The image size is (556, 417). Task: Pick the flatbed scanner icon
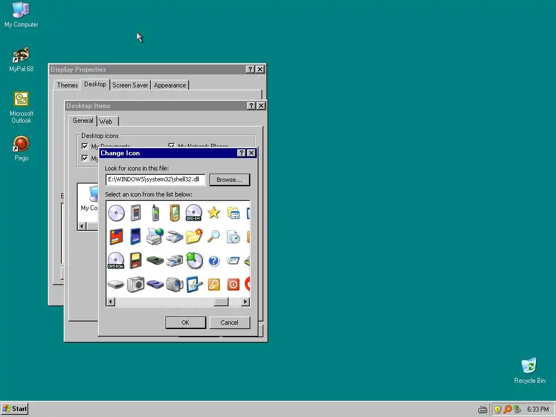tap(174, 237)
